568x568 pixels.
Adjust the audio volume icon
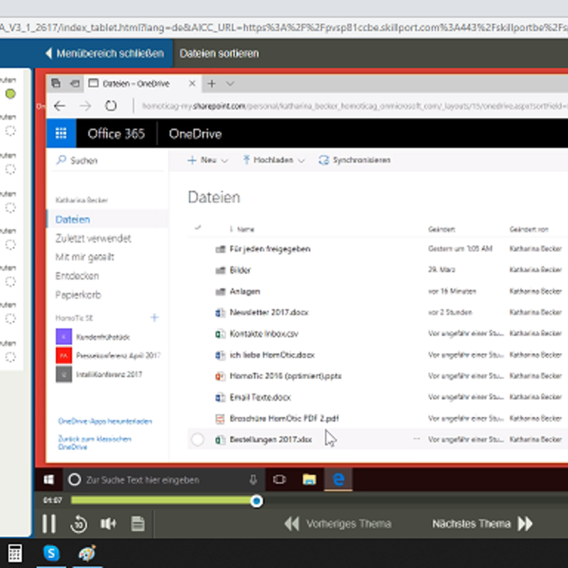pyautogui.click(x=108, y=523)
